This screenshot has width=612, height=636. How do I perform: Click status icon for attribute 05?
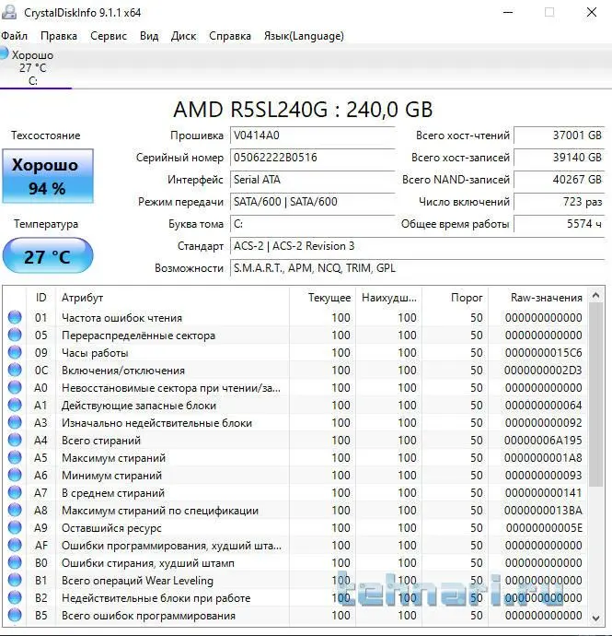[x=15, y=335]
